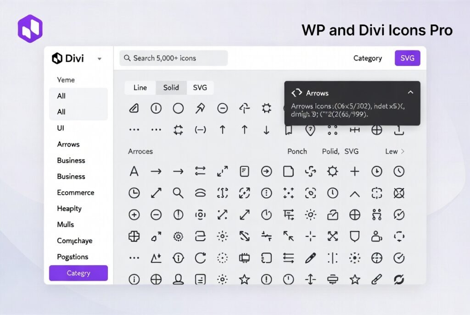The image size is (470, 315).
Task: Click the purple Category sidebar button
Action: (x=78, y=273)
